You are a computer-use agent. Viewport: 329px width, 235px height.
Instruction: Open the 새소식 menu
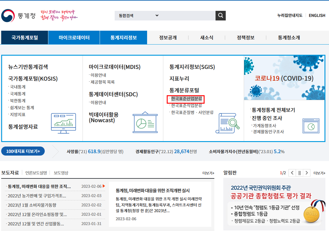[x=206, y=37]
